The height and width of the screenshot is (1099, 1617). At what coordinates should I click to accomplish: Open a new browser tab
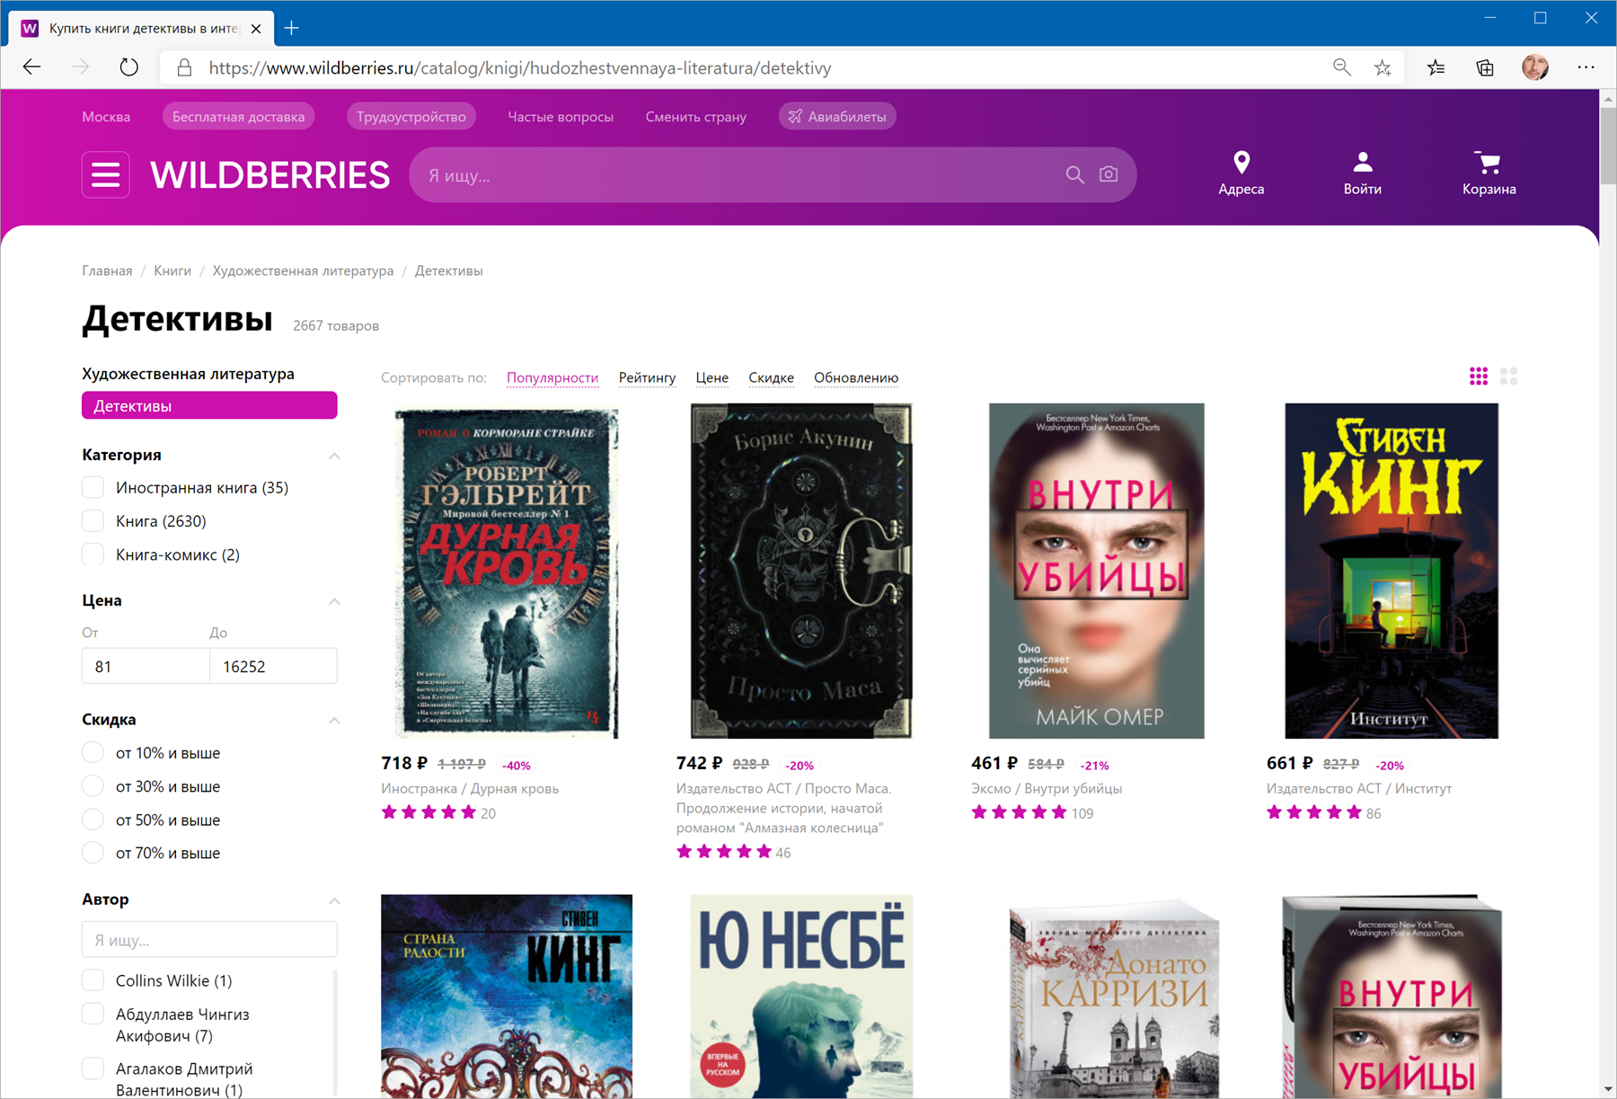[x=291, y=29]
